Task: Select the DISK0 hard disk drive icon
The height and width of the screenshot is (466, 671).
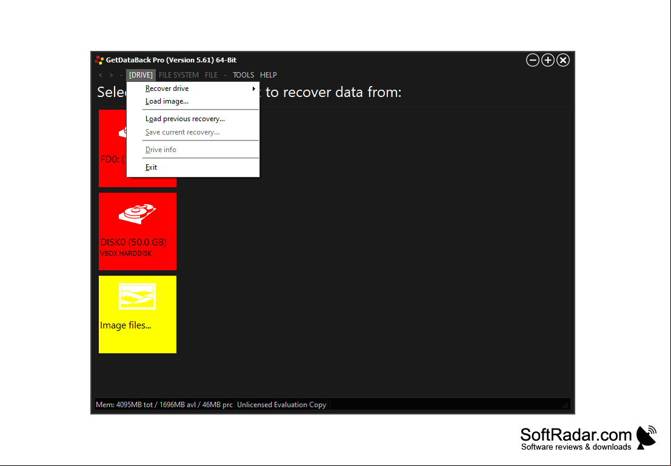Action: click(138, 213)
